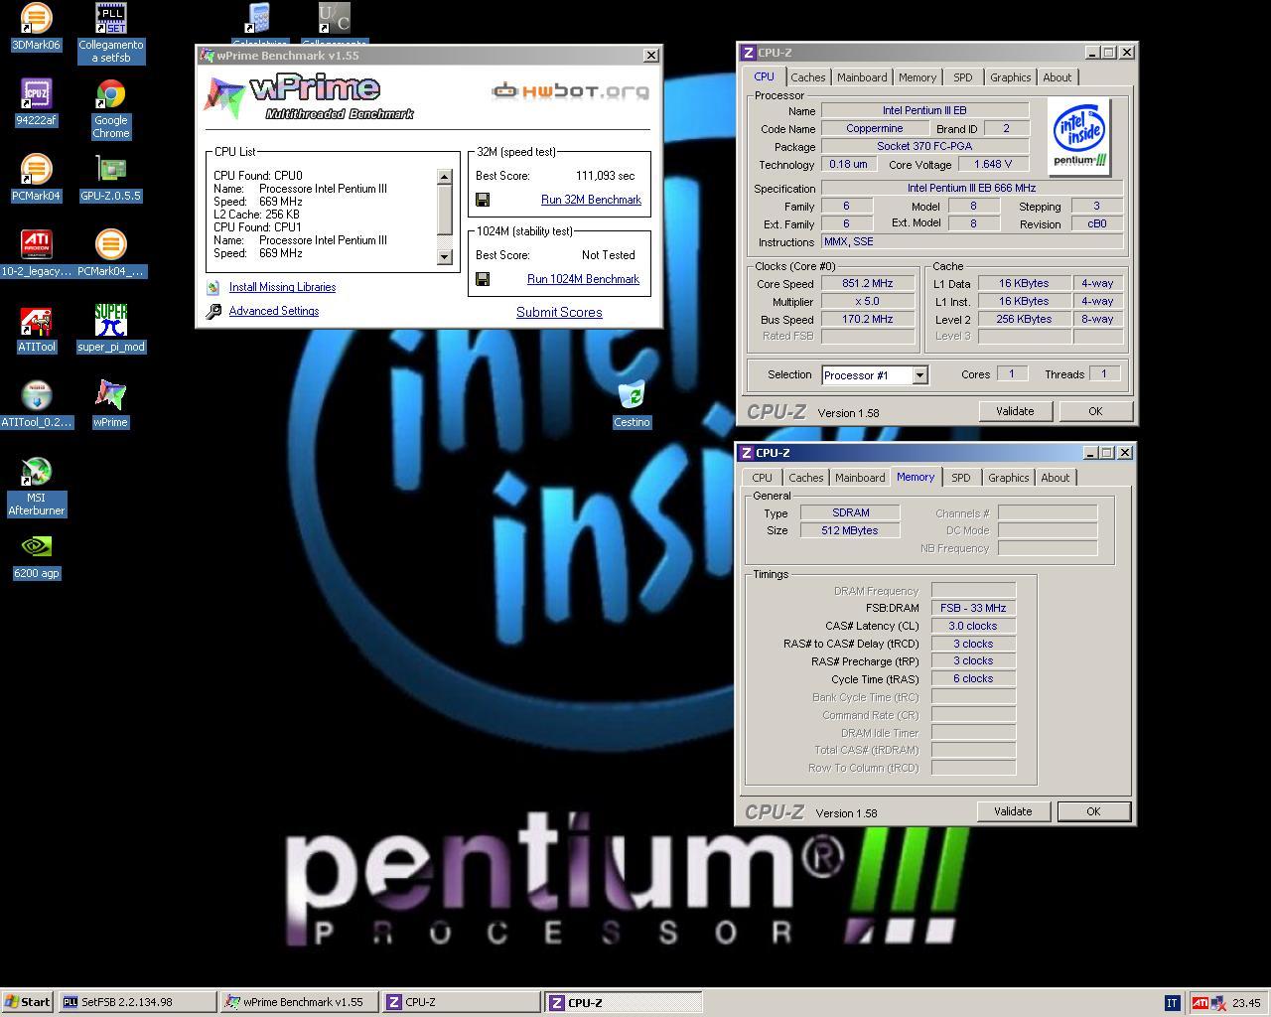Switch to wPrime Benchmark v1.55 taskbar button
Screen dimensions: 1271x1017
[299, 1002]
